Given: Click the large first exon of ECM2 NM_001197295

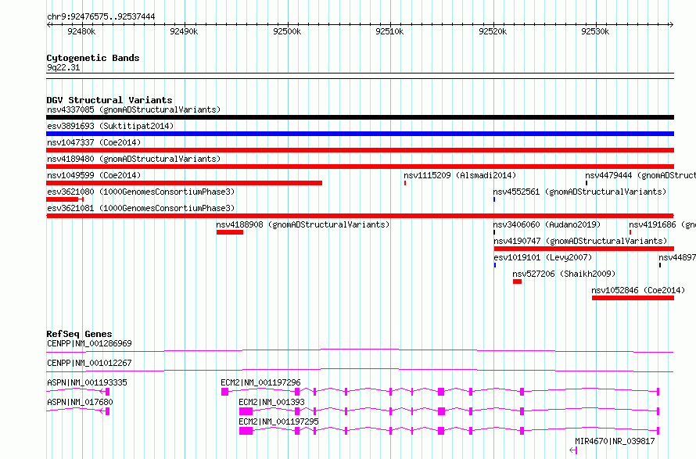Looking at the screenshot, I should coord(246,431).
